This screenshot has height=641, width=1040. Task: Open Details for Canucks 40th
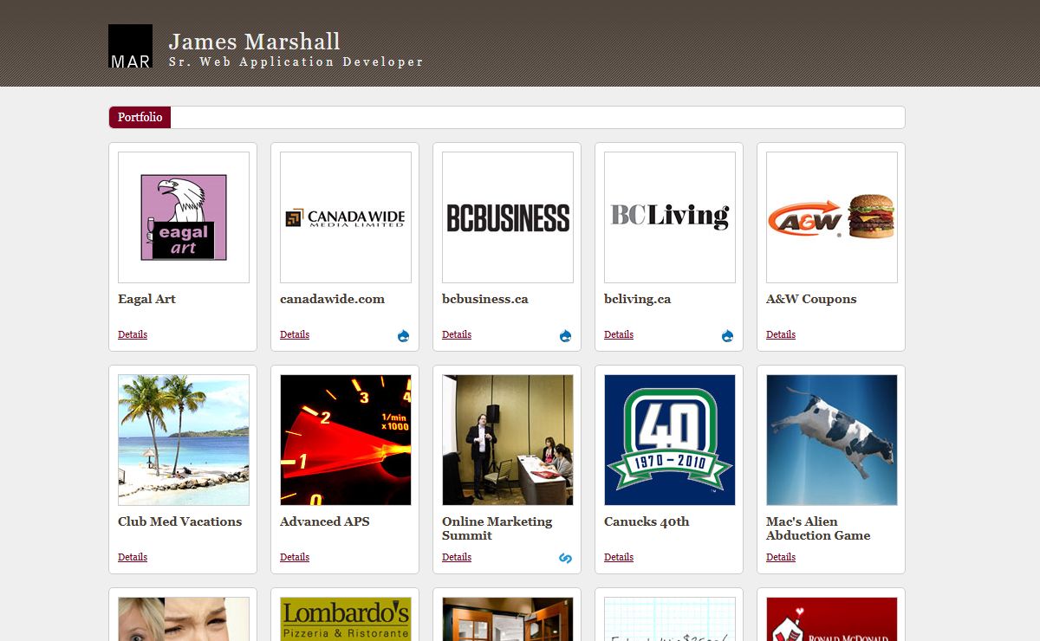pyautogui.click(x=619, y=557)
